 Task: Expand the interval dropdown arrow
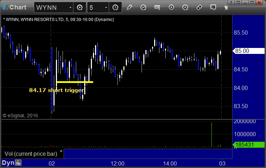106,7
